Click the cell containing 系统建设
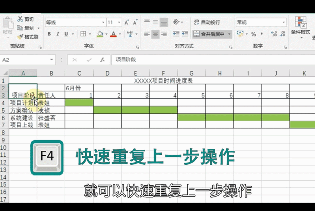Screen dimensions: 315x211 pyautogui.click(x=23, y=118)
